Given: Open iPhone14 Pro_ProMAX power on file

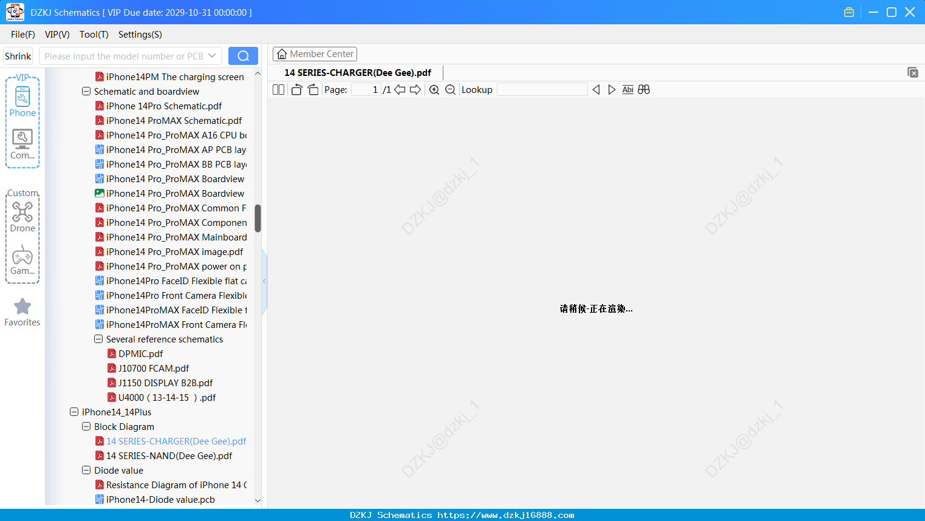Looking at the screenshot, I should 171,267.
